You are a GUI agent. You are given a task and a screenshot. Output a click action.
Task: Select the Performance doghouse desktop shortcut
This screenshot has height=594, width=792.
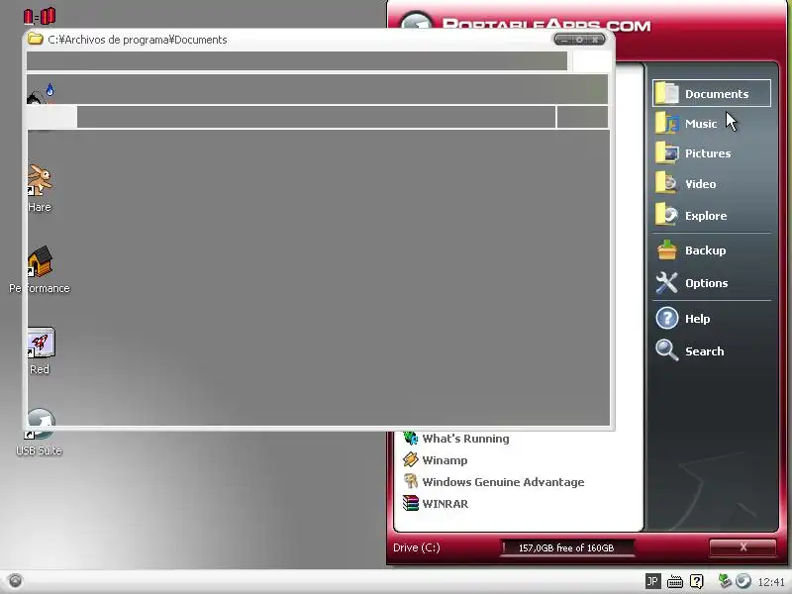coord(40,269)
